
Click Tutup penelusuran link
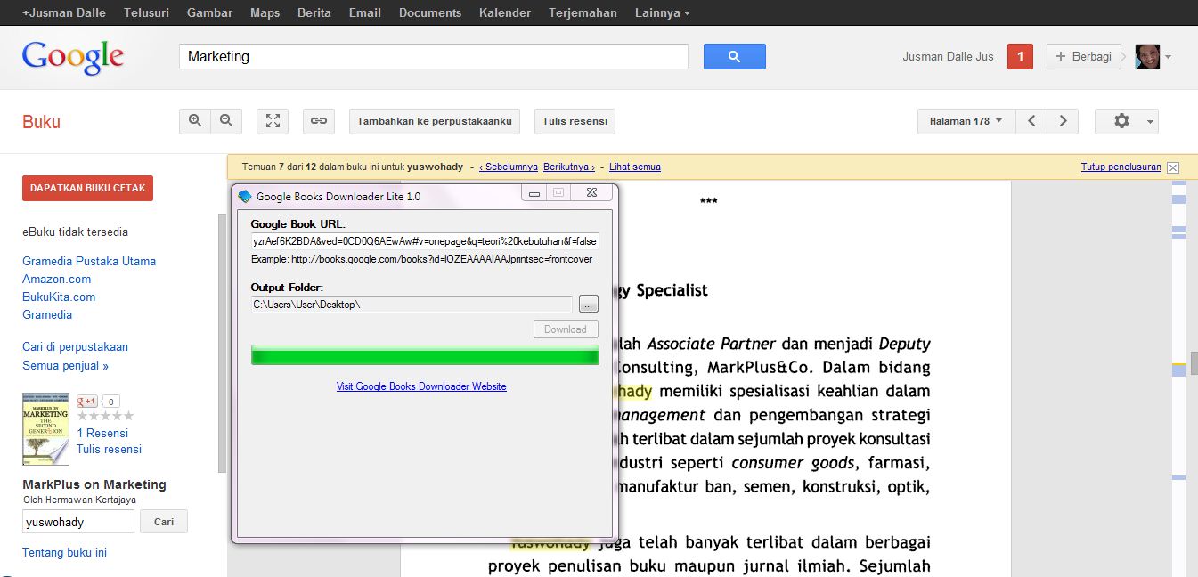pos(1121,167)
